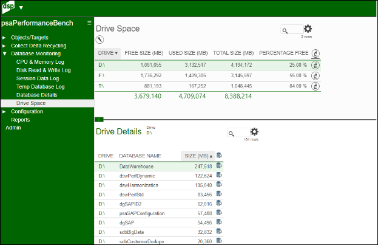Toggle the navigation pane hamburger icon

click(89, 22)
